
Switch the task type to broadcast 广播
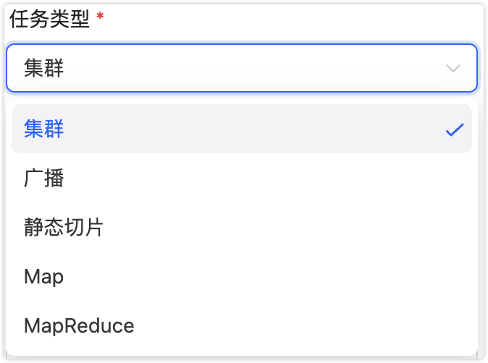(44, 179)
